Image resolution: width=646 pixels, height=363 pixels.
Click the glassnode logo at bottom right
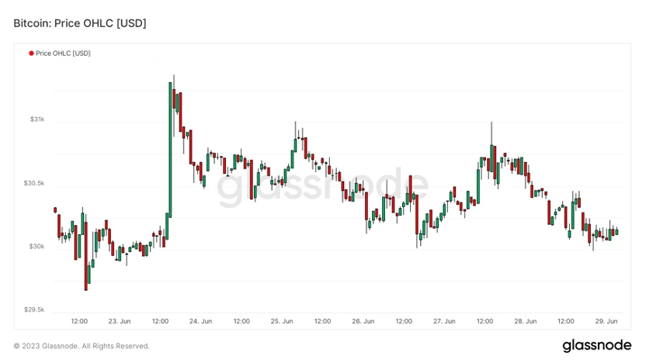(x=596, y=345)
